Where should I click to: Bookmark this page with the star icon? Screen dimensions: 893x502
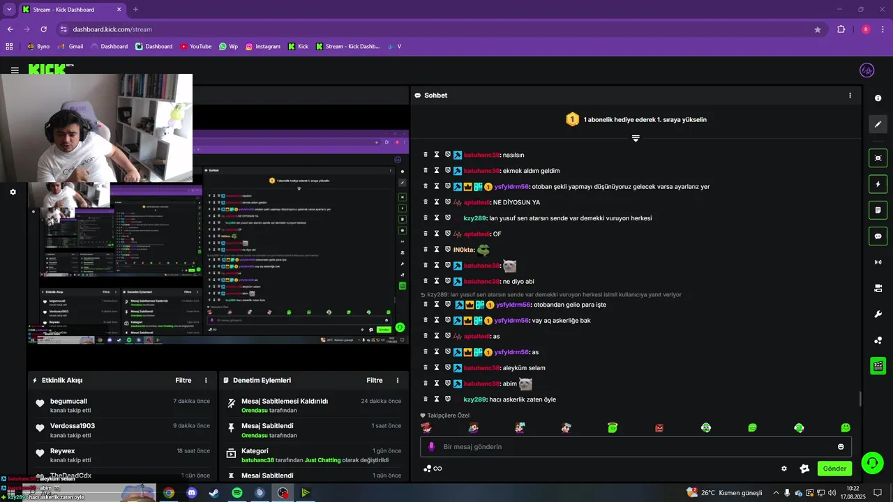(818, 29)
